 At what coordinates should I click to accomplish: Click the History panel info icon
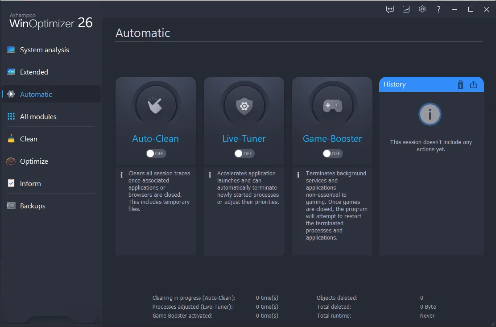point(430,114)
